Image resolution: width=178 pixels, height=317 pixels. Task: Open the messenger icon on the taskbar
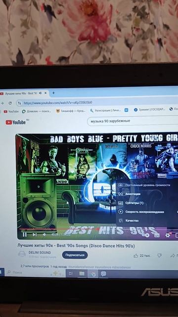coord(103,274)
